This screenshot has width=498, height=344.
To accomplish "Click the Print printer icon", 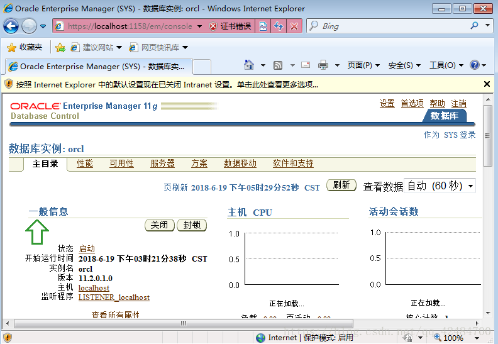I will click(323, 65).
